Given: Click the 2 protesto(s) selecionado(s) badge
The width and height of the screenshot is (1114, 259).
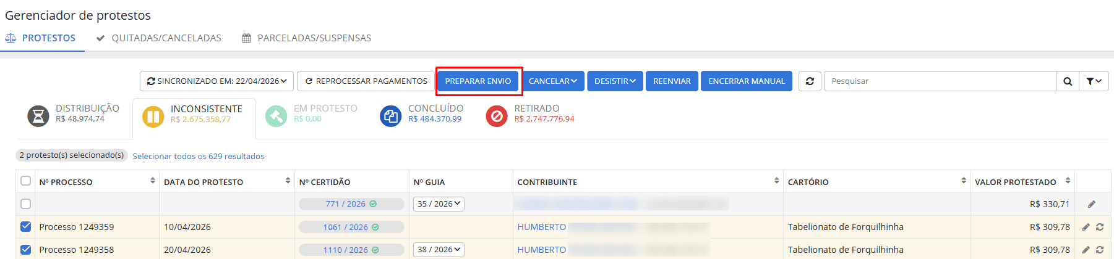Looking at the screenshot, I should (71, 155).
